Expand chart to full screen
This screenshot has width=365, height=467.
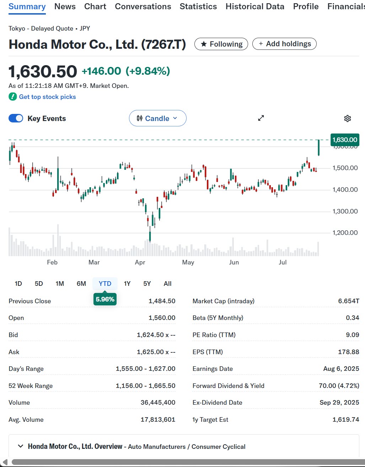[x=261, y=118]
